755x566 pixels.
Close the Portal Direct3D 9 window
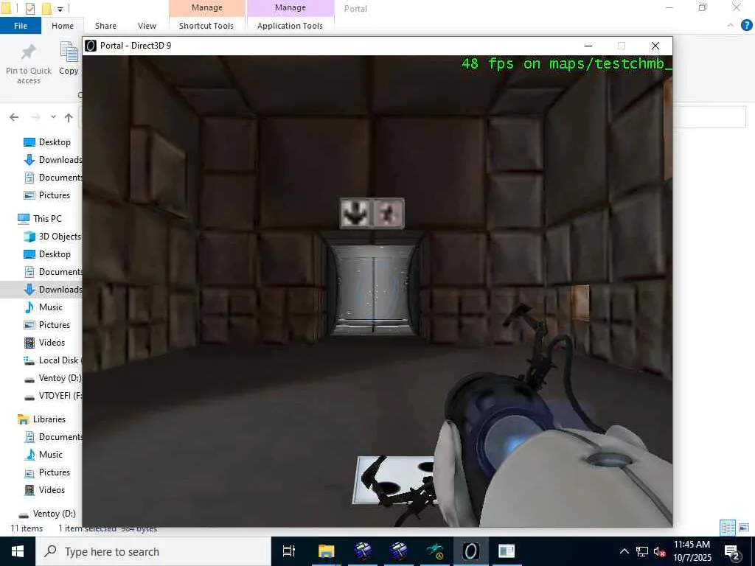pos(655,46)
